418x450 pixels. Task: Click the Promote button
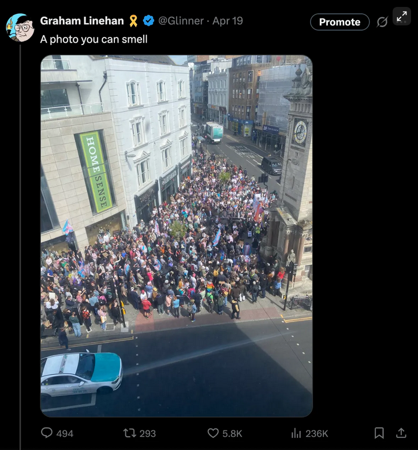point(339,22)
